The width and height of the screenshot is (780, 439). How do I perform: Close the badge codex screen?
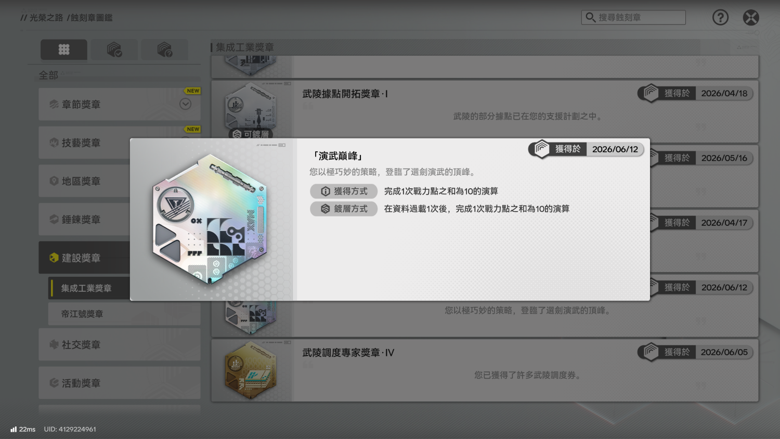[751, 18]
